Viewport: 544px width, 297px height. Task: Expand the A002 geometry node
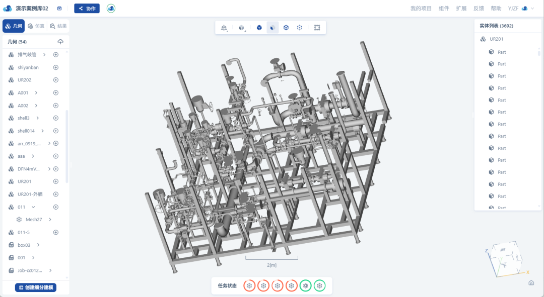pyautogui.click(x=36, y=106)
